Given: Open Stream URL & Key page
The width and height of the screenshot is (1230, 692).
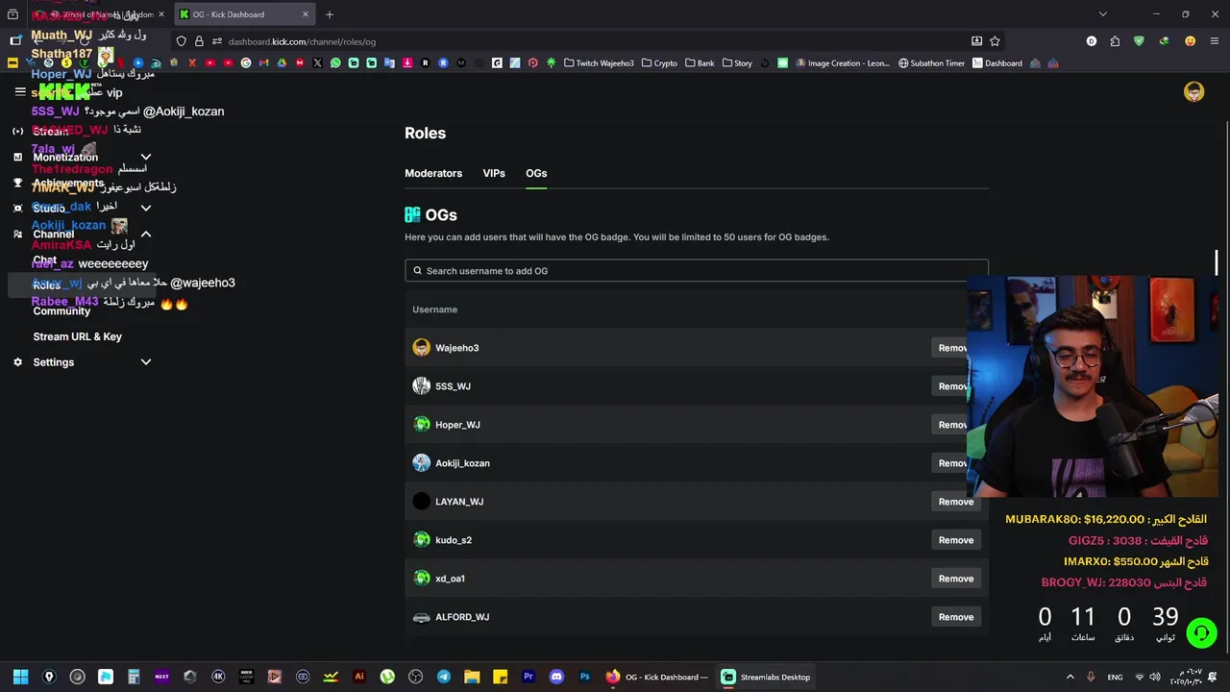Looking at the screenshot, I should tap(78, 336).
